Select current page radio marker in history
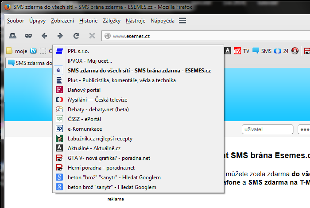310x208 pixels. click(x=58, y=70)
